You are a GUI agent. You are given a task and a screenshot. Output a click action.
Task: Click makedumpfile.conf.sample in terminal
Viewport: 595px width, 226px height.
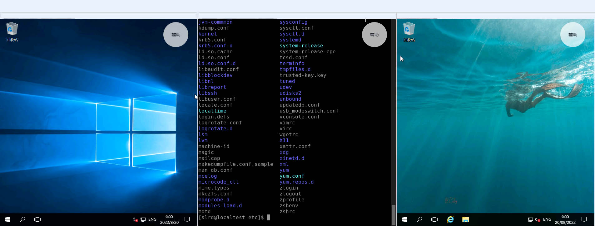(x=236, y=164)
